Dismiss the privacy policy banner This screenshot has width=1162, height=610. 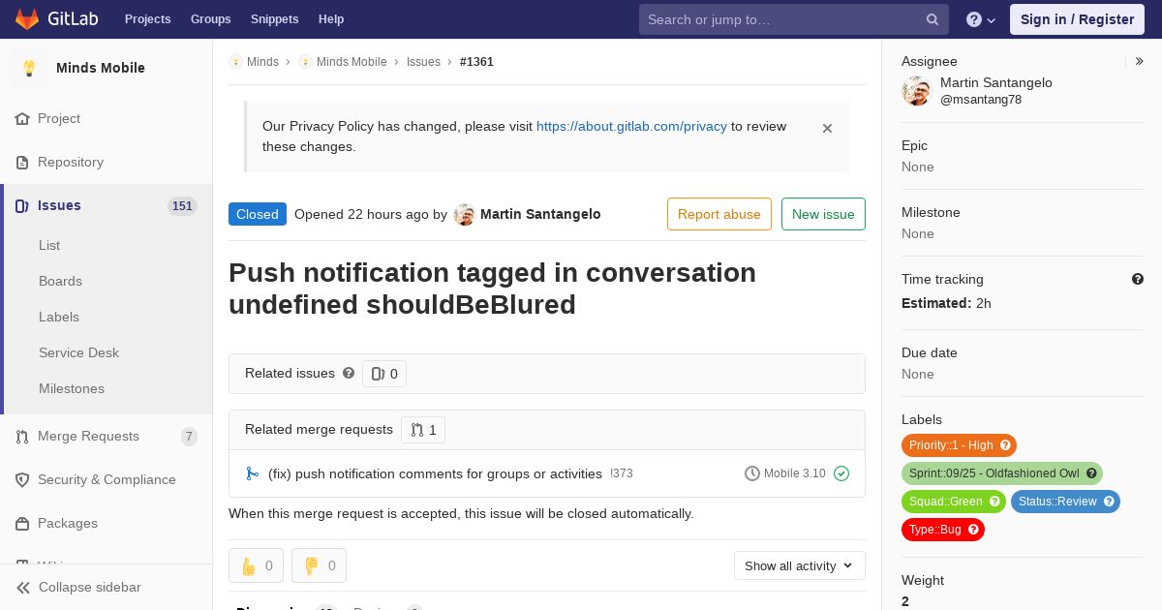coord(827,128)
